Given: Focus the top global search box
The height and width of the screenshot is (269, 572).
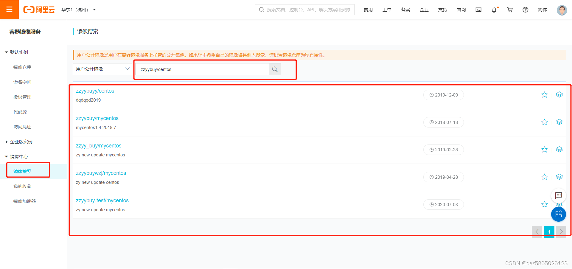Looking at the screenshot, I should coord(304,10).
